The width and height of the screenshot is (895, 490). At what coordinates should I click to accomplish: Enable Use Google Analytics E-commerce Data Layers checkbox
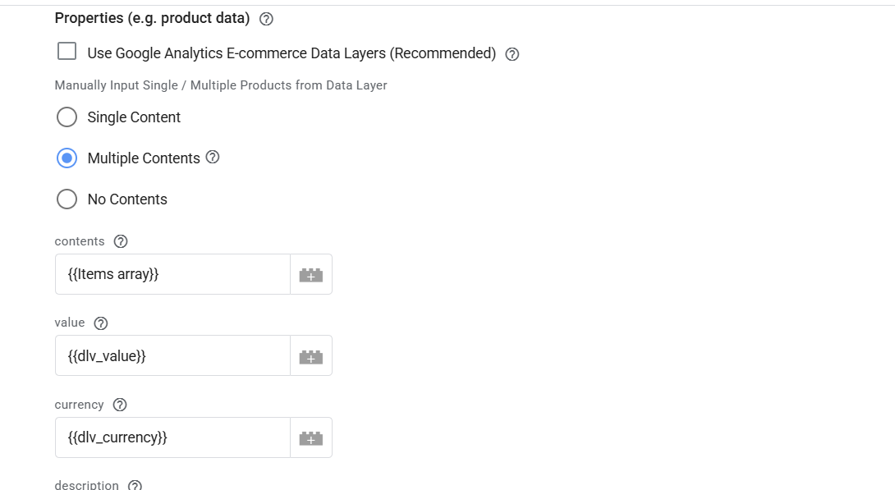click(67, 53)
